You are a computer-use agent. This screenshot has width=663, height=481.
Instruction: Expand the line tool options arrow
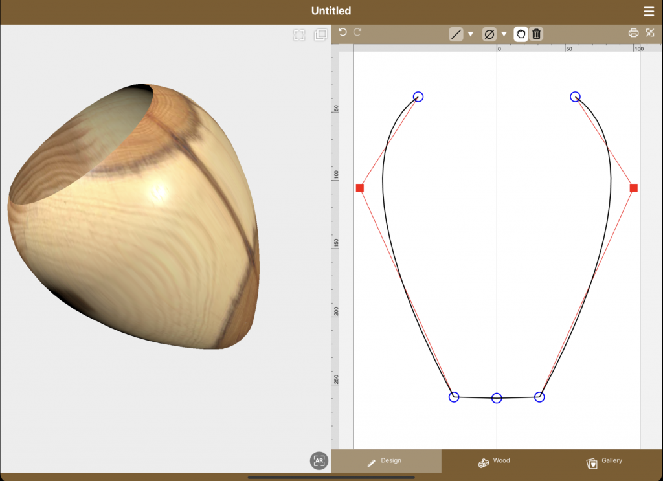pyautogui.click(x=470, y=34)
